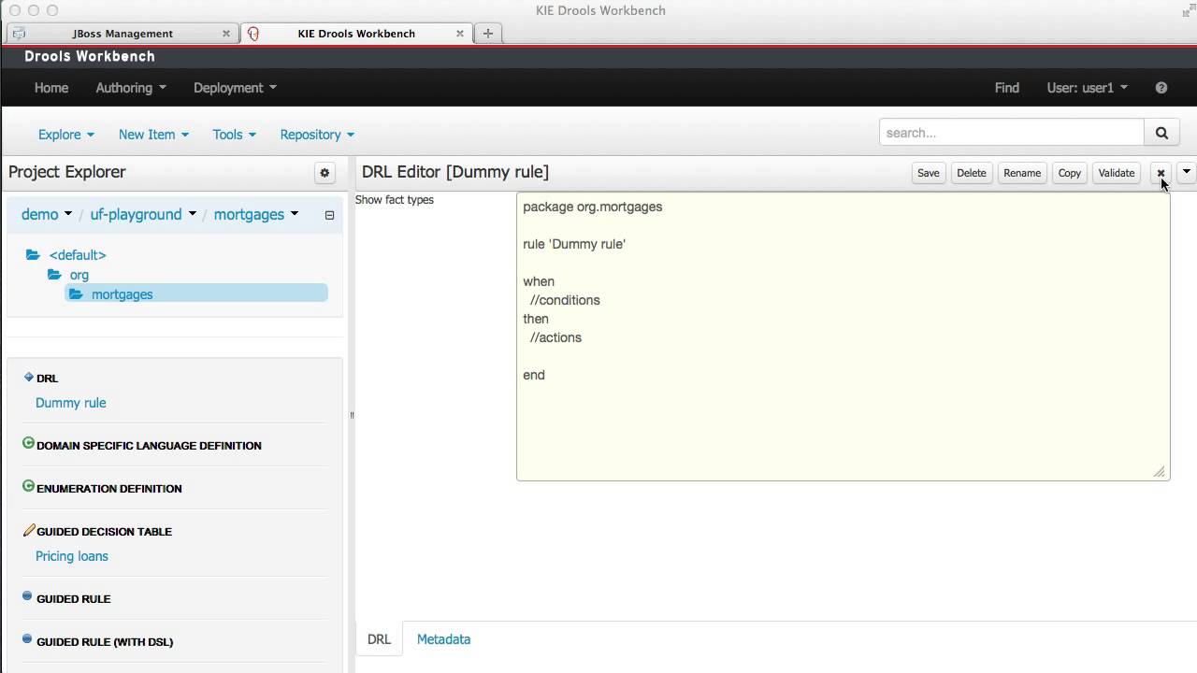This screenshot has width=1197, height=673.
Task: Click the magnifier search button
Action: click(x=1161, y=133)
